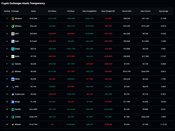Open the Bitunix exchange name link
Screen dimensions: 175x131
point(19,124)
